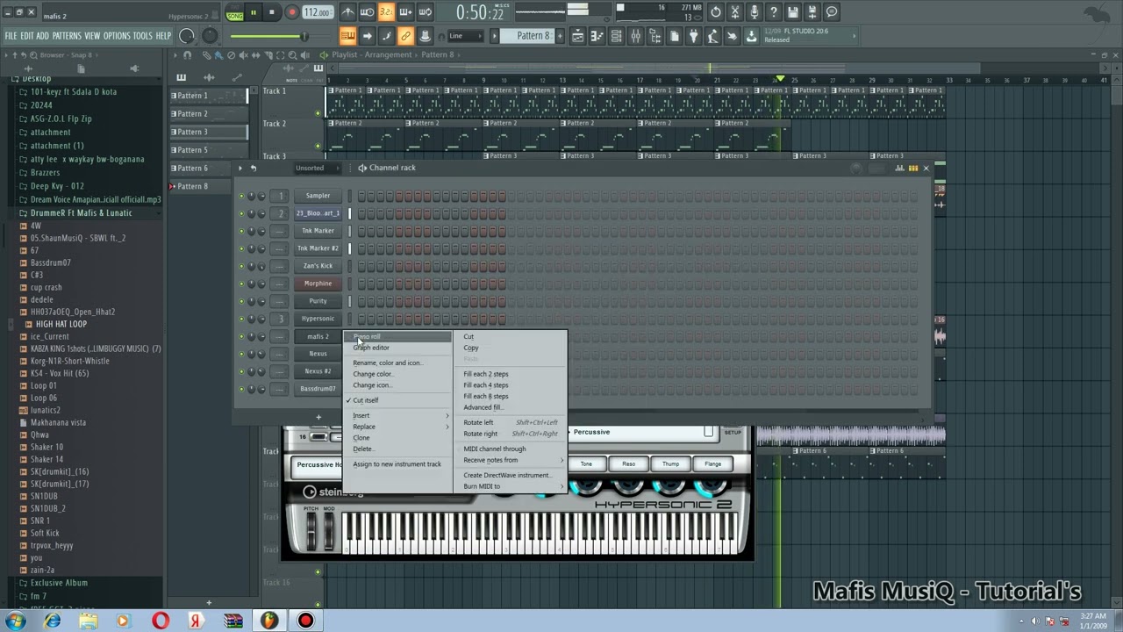Screen dimensions: 1123x632
Task: Click the Windows Start button
Action: click(x=15, y=621)
